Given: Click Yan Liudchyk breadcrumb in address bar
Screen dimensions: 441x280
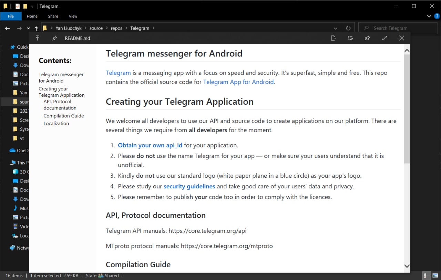Looking at the screenshot, I should 69,28.
